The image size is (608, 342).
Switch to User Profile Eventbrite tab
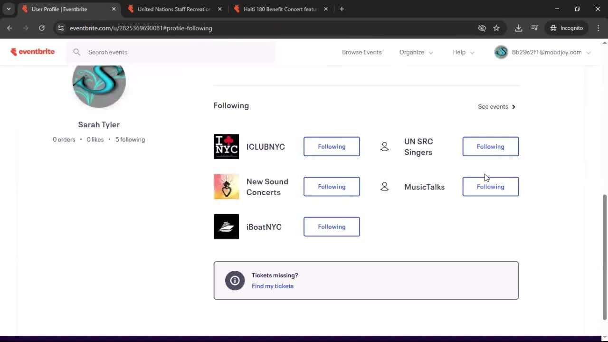click(67, 9)
